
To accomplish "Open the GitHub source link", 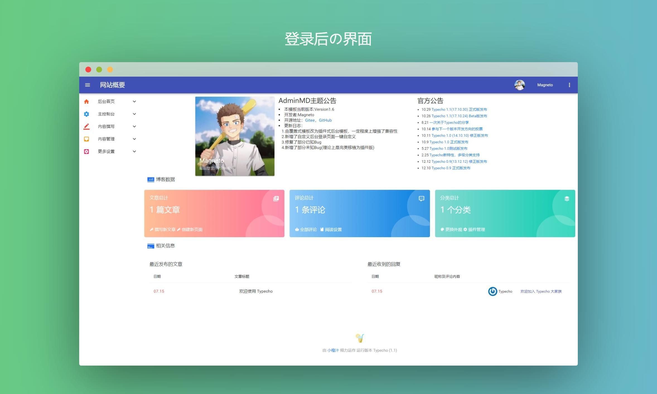I will pyautogui.click(x=325, y=120).
